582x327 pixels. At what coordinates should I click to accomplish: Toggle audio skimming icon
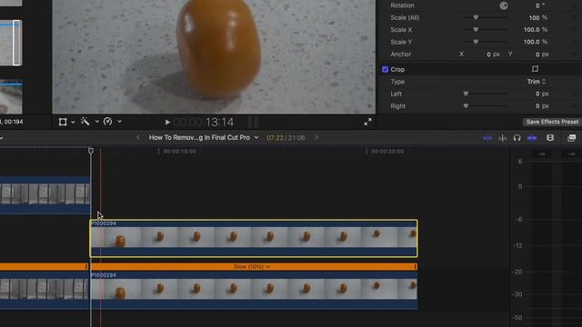(x=503, y=138)
